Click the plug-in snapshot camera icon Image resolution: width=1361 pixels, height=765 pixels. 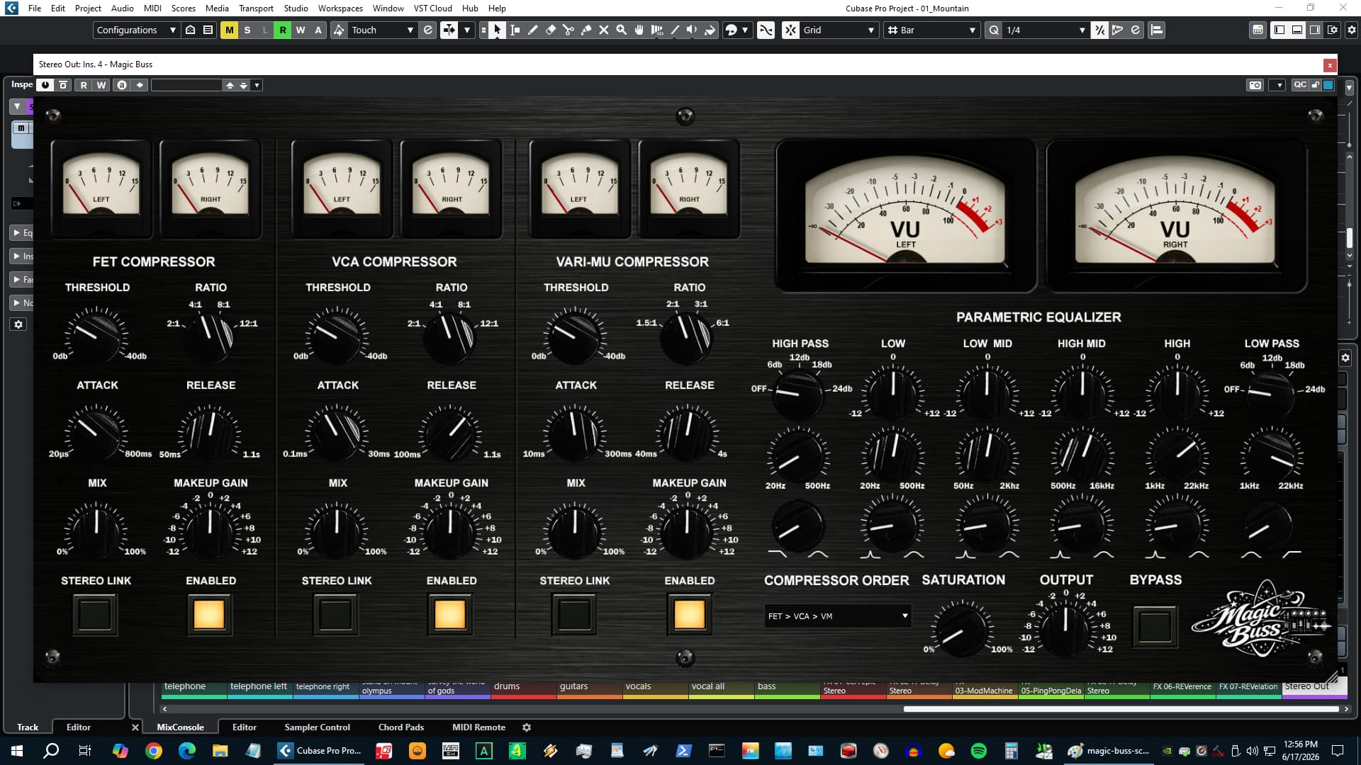[x=1255, y=85]
